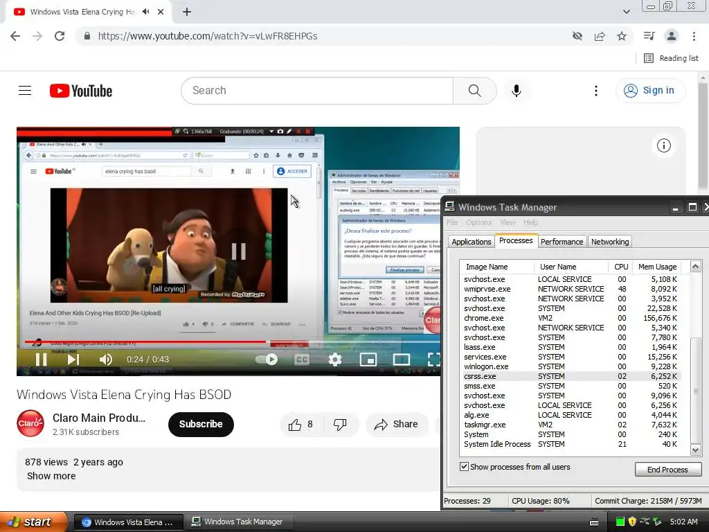Toggle closed captions CC button
This screenshot has height=532, width=709.
pyautogui.click(x=302, y=360)
